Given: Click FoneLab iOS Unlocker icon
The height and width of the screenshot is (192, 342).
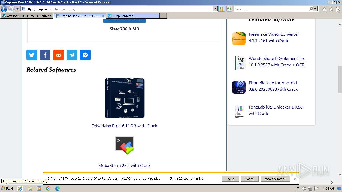Looking at the screenshot, I should 239,111.
